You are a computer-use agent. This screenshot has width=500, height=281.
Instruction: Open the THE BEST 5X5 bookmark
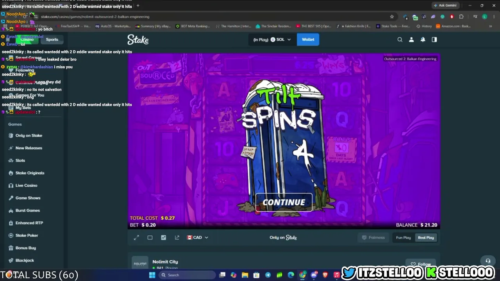coord(314,26)
